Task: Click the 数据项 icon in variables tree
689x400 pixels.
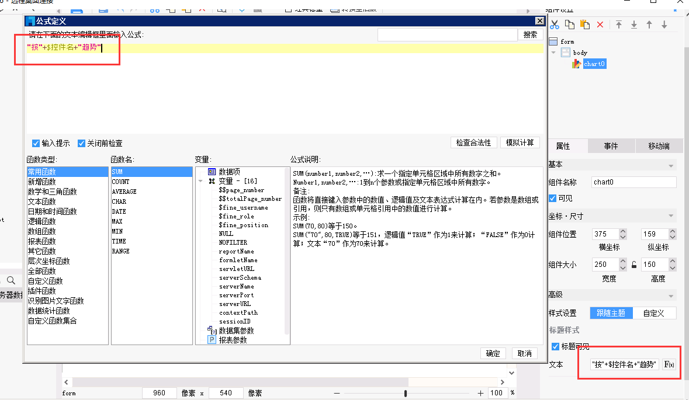Action: [x=212, y=172]
